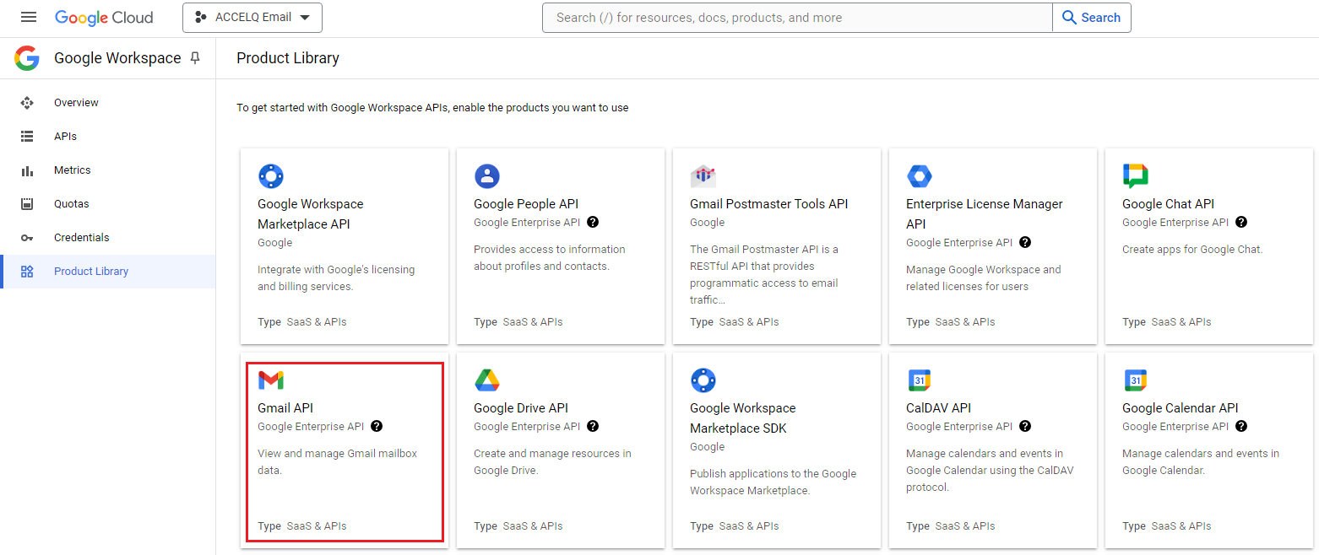The image size is (1319, 555).
Task: Click the Google G logo beside Google Workspace
Action: pyautogui.click(x=27, y=58)
